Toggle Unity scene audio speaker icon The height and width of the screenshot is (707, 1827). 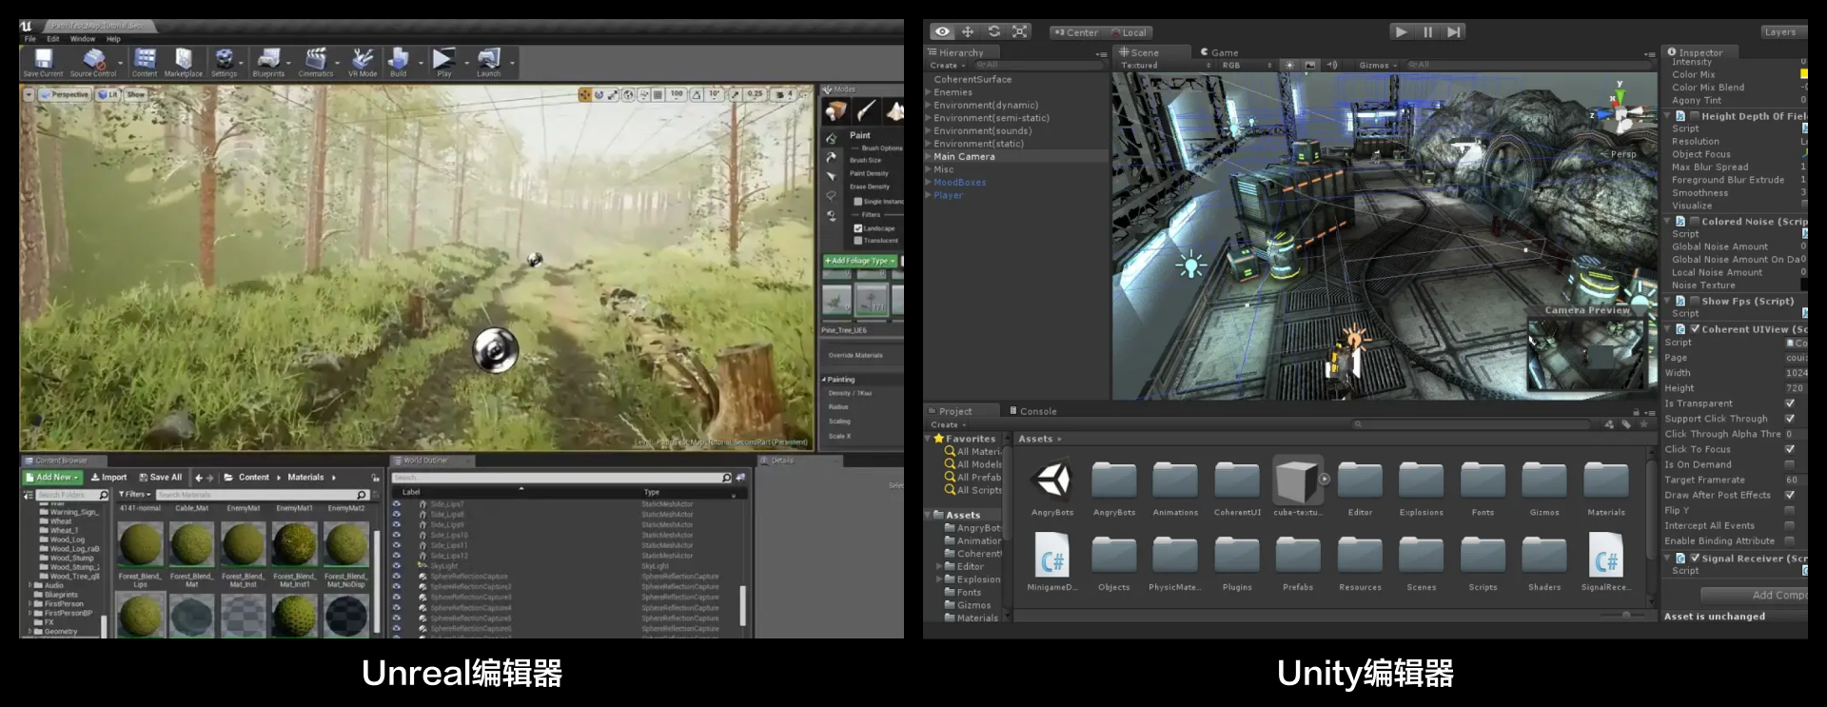pos(1332,66)
